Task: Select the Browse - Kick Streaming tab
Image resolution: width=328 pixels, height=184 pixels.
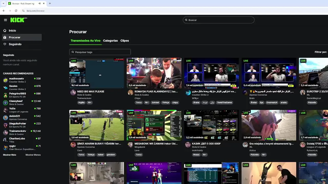Action: tap(26, 4)
